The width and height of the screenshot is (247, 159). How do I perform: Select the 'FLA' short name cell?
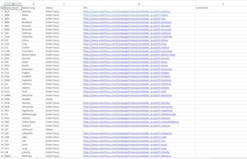[13, 73]
